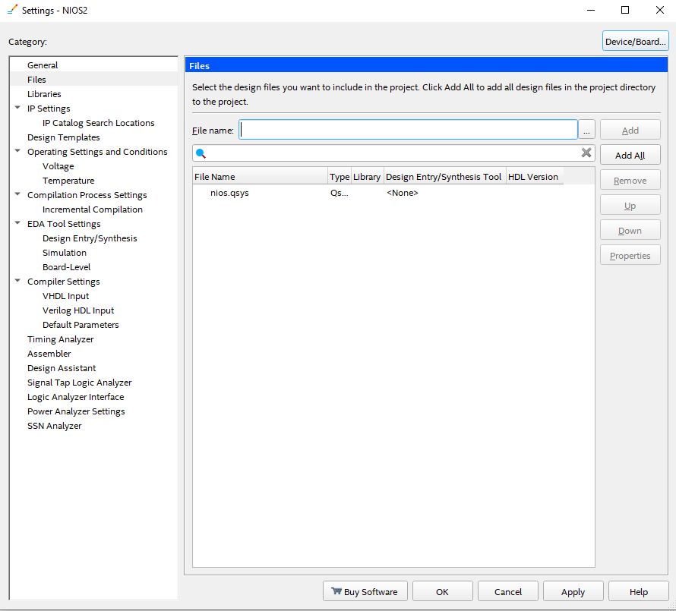Select EDA Tool Settings category label

point(64,224)
